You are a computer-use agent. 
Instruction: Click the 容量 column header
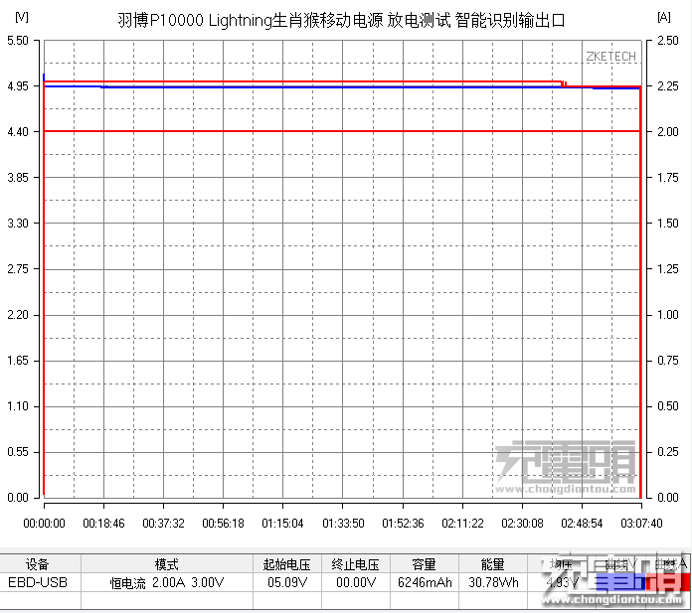click(x=425, y=564)
